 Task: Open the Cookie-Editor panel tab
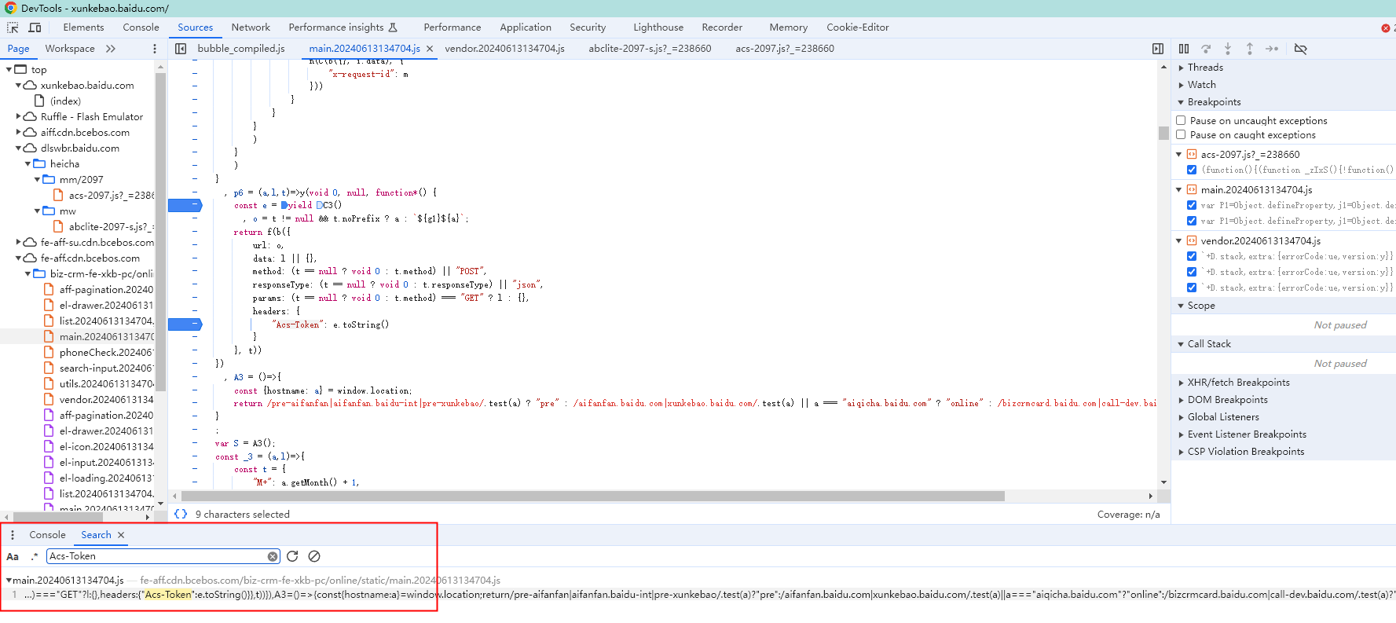tap(858, 27)
